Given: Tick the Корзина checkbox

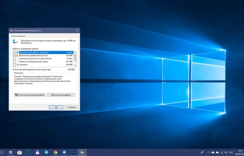Looking at the screenshot, I should click(15, 65).
